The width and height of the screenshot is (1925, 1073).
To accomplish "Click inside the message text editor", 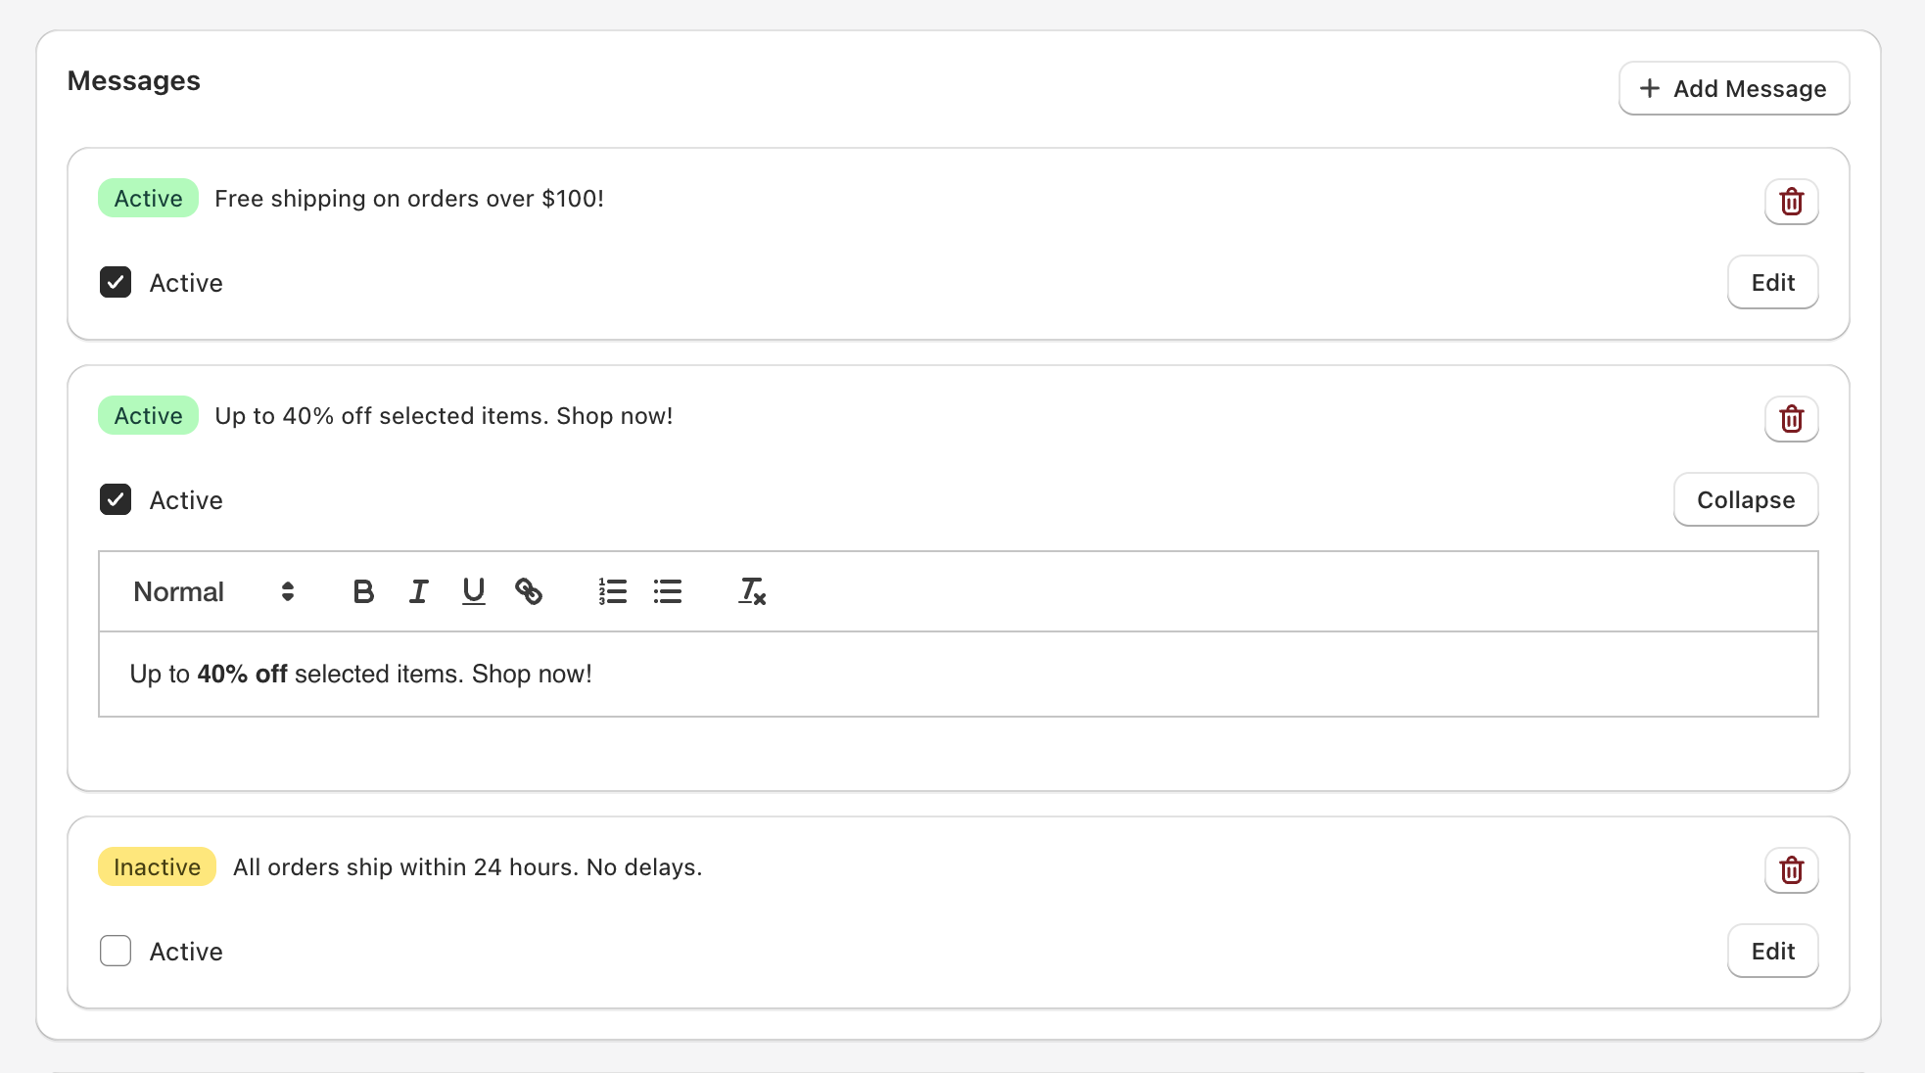I will tap(958, 674).
